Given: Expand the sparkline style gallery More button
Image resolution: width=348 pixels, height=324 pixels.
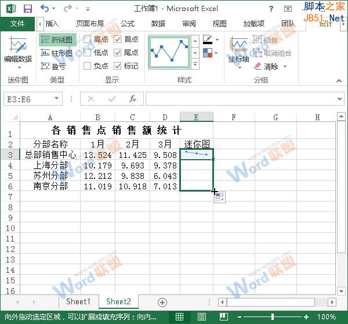Looking at the screenshot, I should [x=195, y=64].
